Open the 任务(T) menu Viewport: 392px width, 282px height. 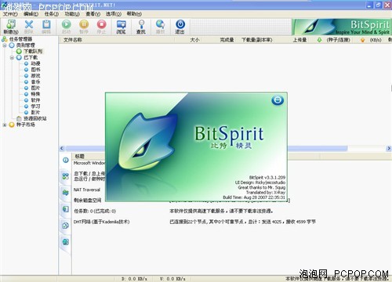pos(52,14)
